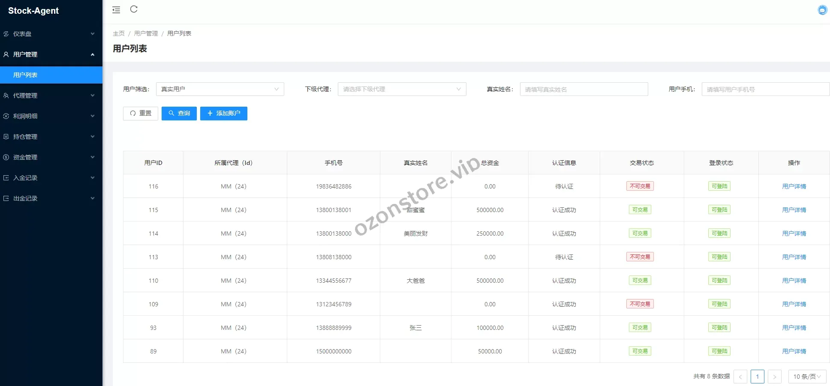Click 用户管理 in the breadcrumb trail
Screen dimensions: 830x386
point(146,33)
